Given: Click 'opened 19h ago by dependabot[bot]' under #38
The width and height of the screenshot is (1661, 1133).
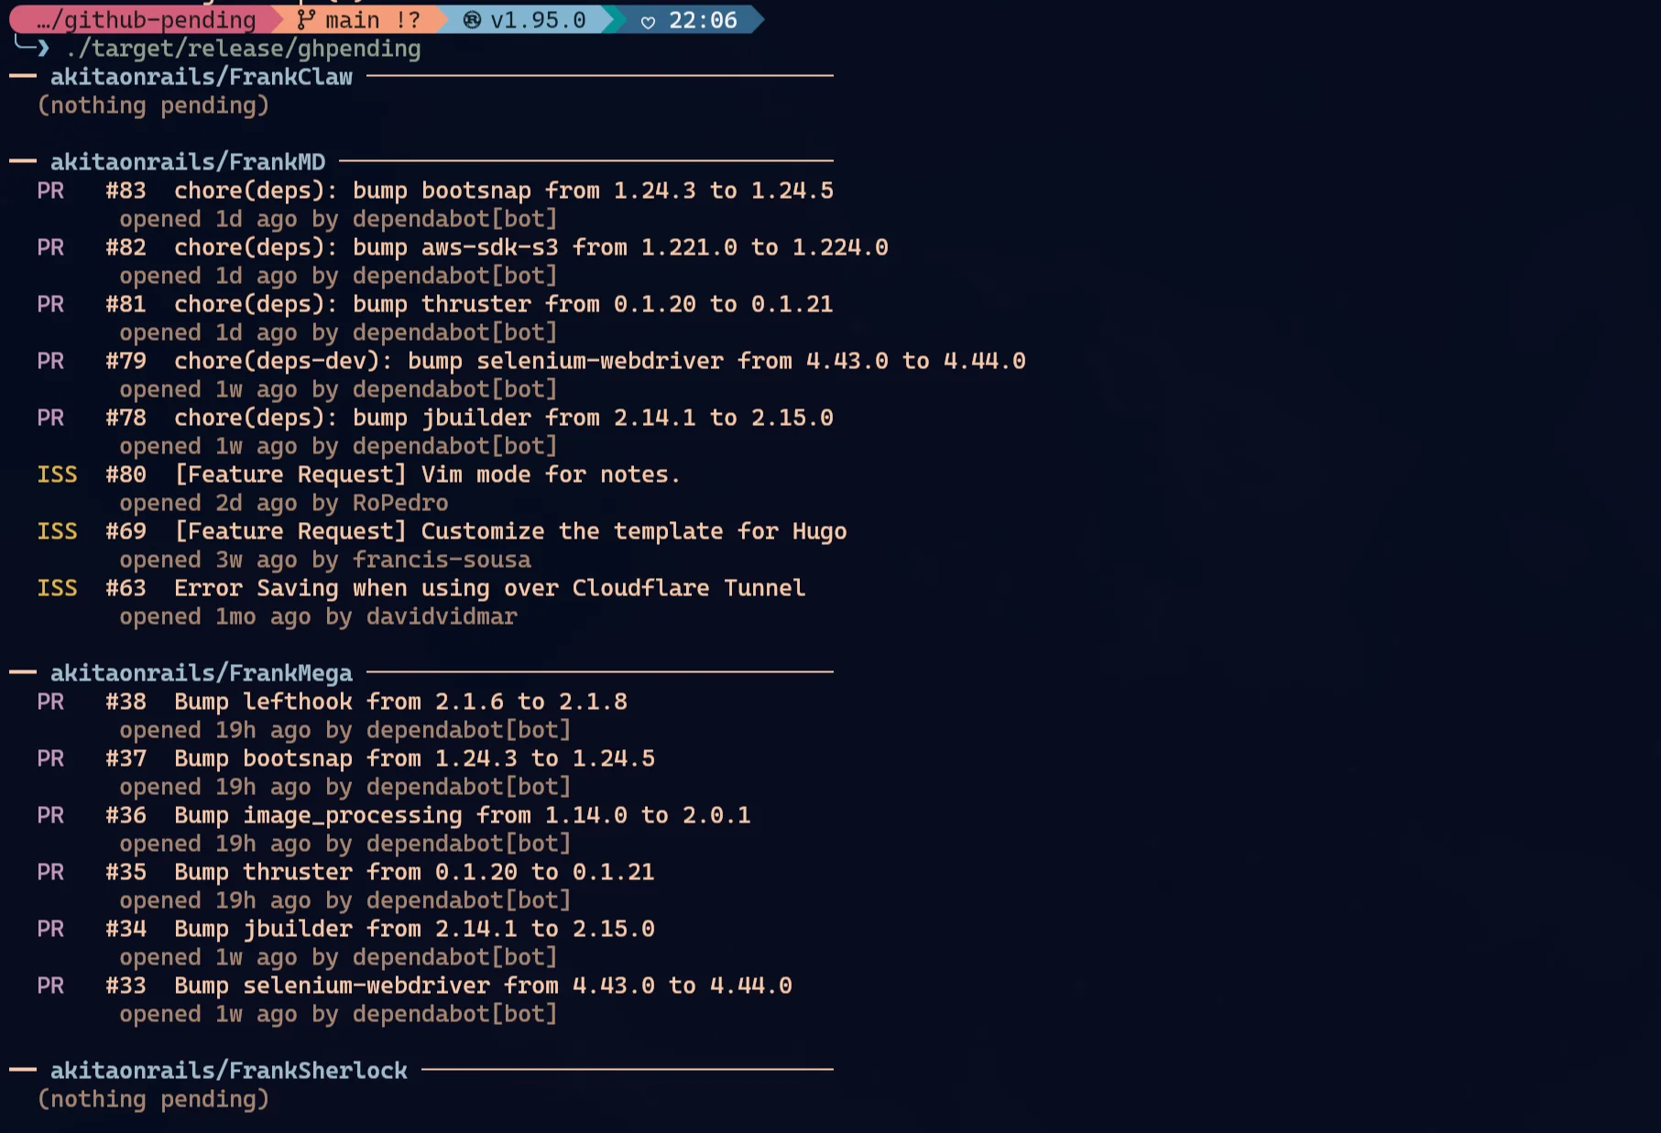Looking at the screenshot, I should (x=345, y=730).
